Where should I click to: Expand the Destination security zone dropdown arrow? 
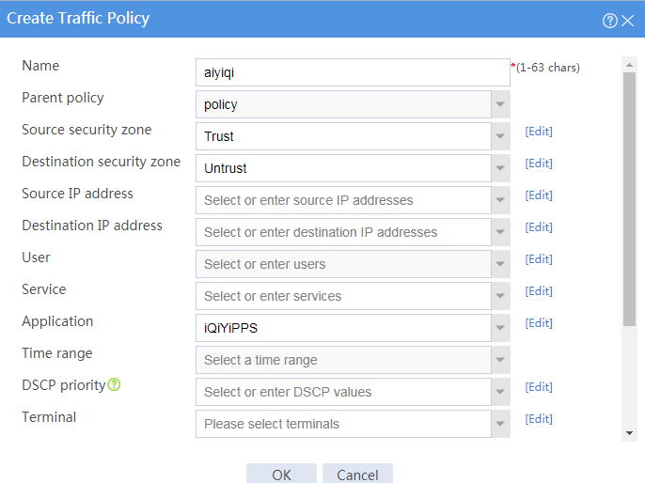[x=500, y=168]
